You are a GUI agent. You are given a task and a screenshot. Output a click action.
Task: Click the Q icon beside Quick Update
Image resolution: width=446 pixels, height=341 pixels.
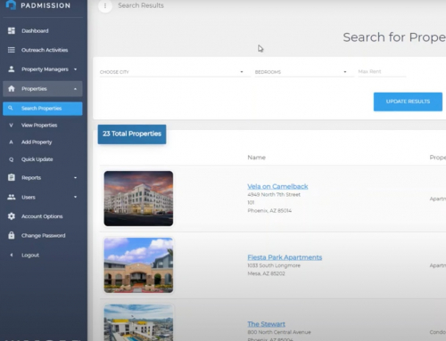tap(11, 159)
